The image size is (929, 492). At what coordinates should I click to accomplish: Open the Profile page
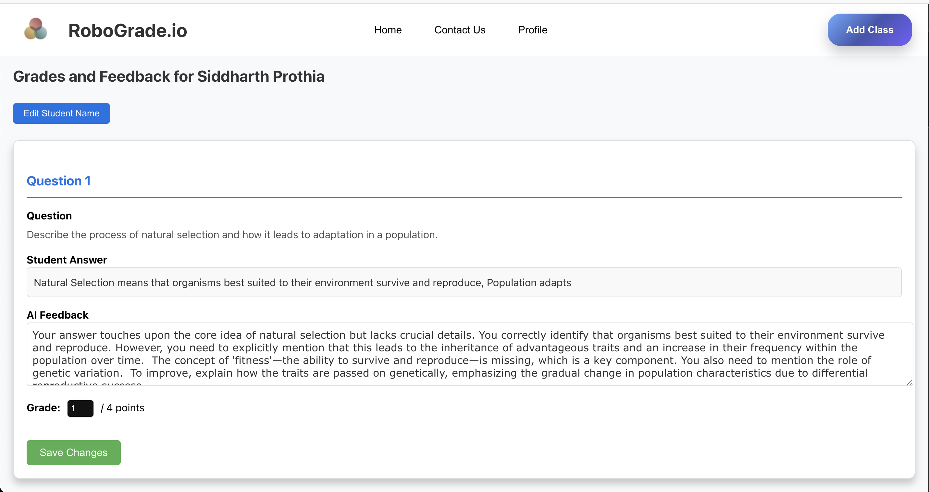(533, 30)
